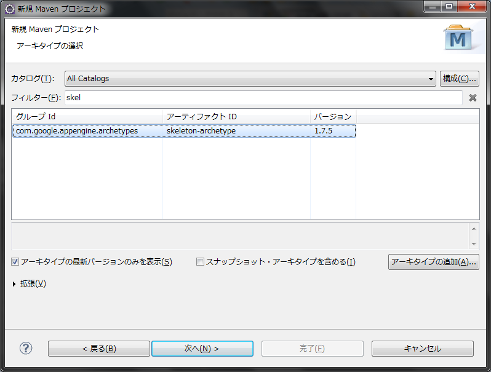Viewport: 491px width, 372px height.
Task: Click description box scroll up arrow
Action: pyautogui.click(x=474, y=229)
